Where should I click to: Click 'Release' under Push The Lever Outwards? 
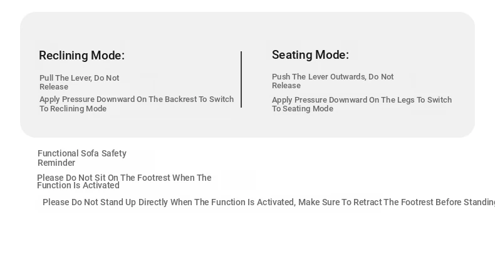(x=286, y=86)
